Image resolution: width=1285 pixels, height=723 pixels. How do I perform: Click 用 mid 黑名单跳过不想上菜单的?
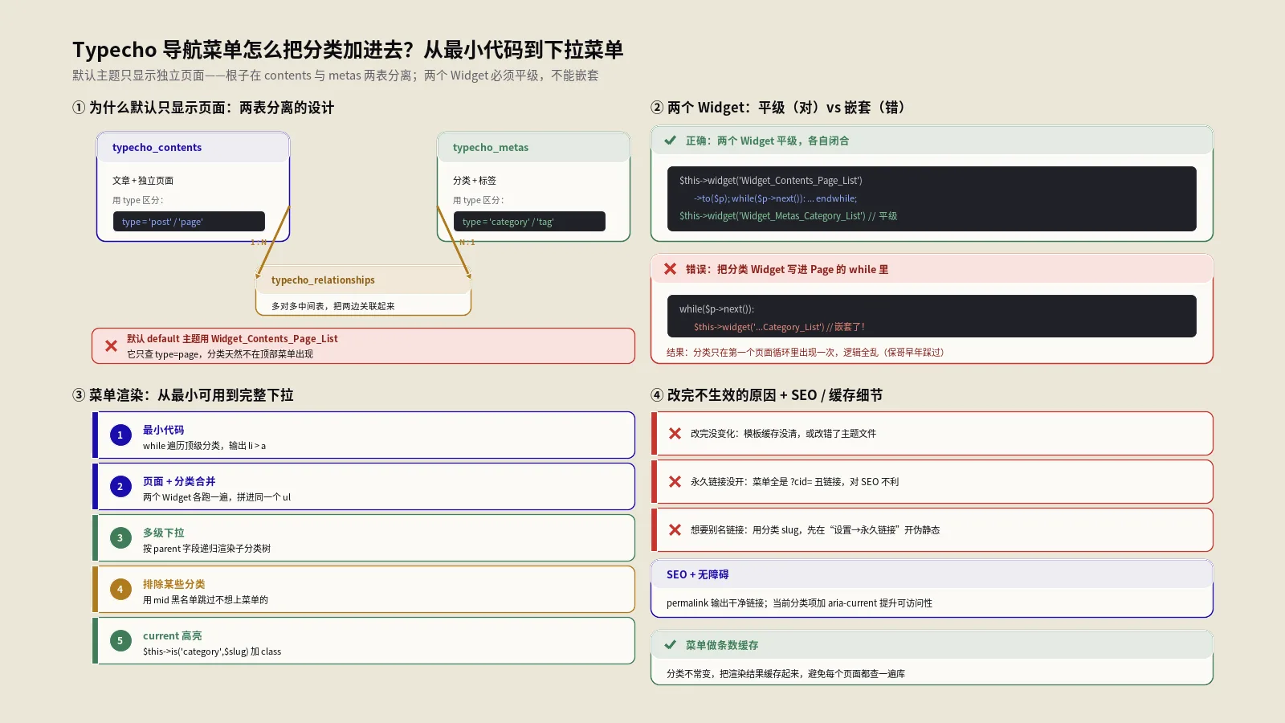pyautogui.click(x=206, y=600)
